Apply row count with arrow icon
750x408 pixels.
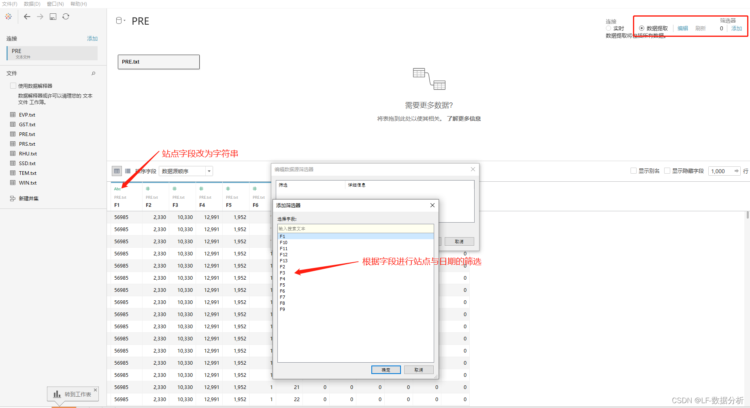pyautogui.click(x=736, y=171)
